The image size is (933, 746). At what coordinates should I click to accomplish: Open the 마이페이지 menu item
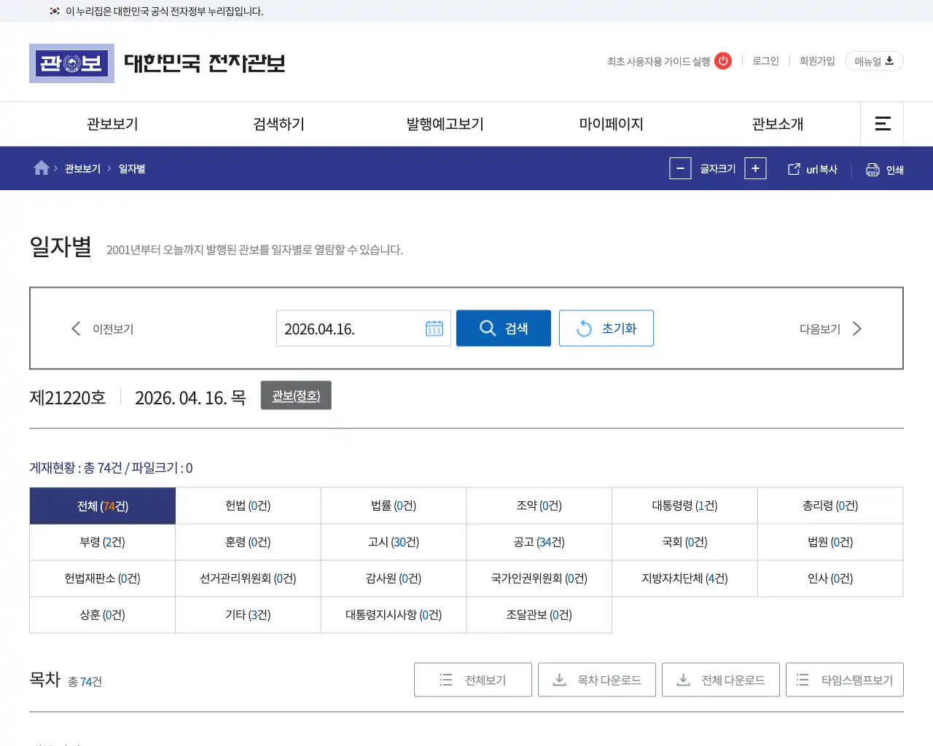(x=610, y=124)
